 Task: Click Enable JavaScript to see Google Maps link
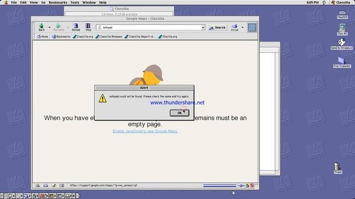click(x=145, y=131)
